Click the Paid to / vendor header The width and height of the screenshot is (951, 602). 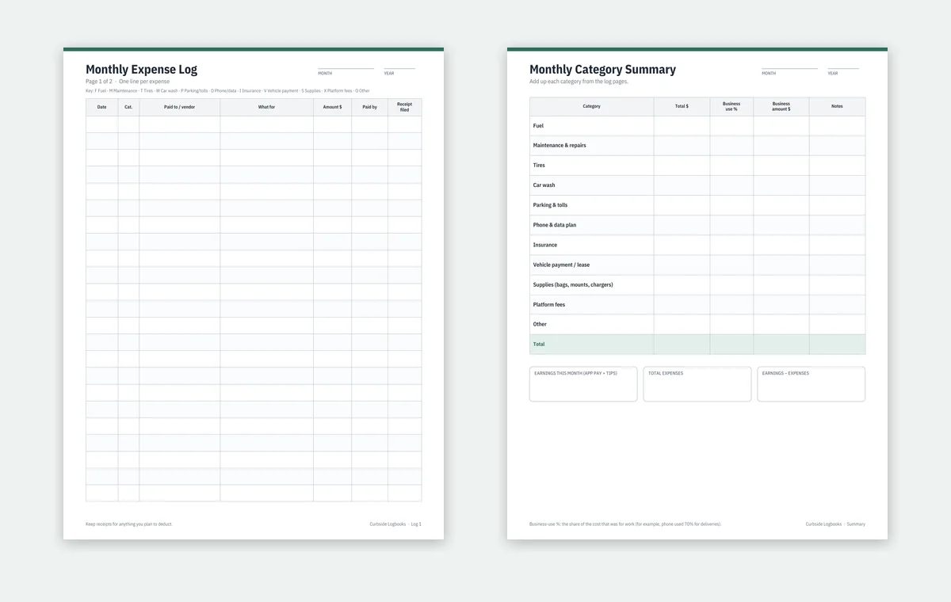(180, 107)
